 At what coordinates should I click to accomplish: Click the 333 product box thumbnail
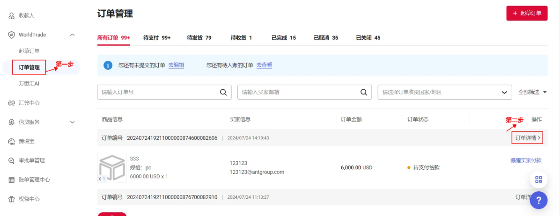(112, 168)
